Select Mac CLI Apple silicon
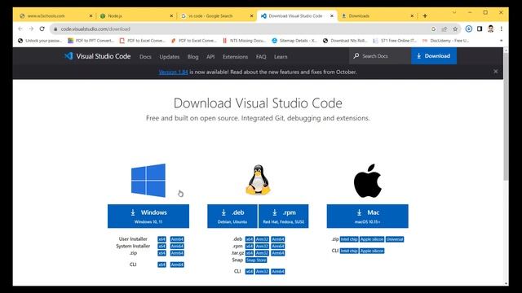 click(372, 251)
